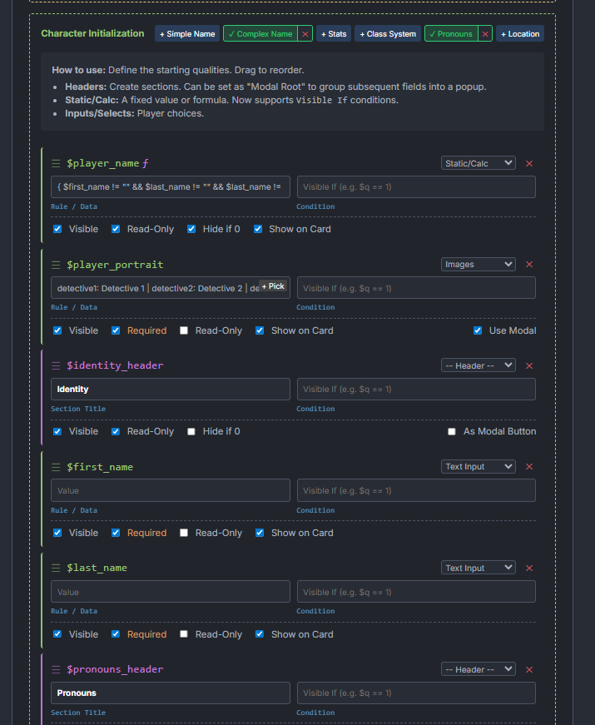Add the Simple Name preset
Screen dimensions: 595x725
click(x=187, y=34)
